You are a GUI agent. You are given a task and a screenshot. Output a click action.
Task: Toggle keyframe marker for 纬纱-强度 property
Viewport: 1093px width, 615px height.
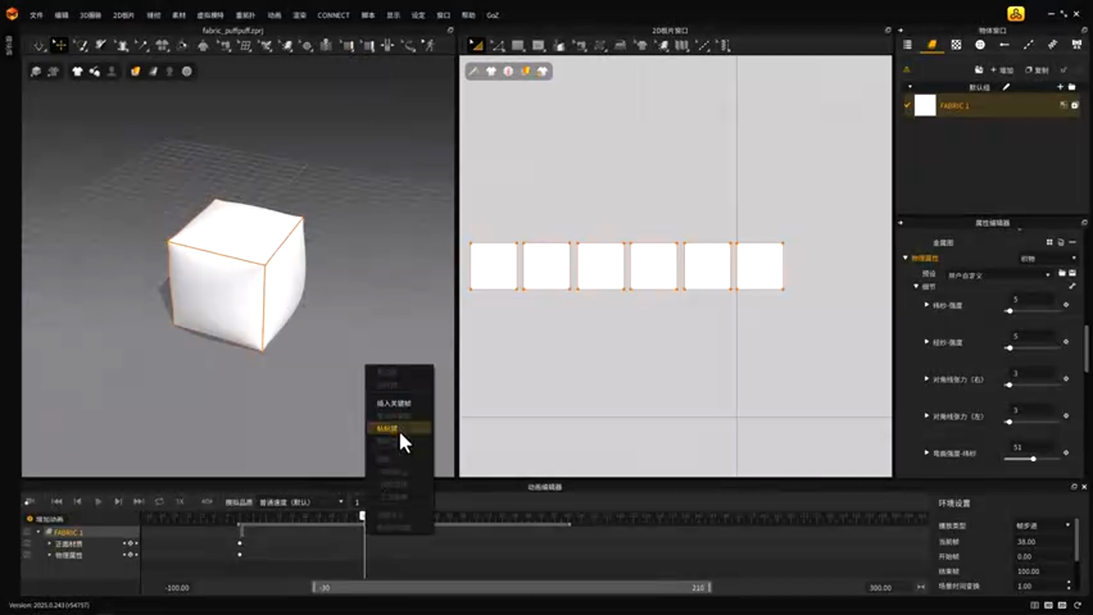click(x=1066, y=305)
